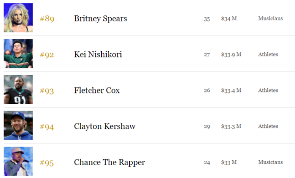
Task: Click Musicians category beside Chance The Rapper
Action: pos(270,162)
